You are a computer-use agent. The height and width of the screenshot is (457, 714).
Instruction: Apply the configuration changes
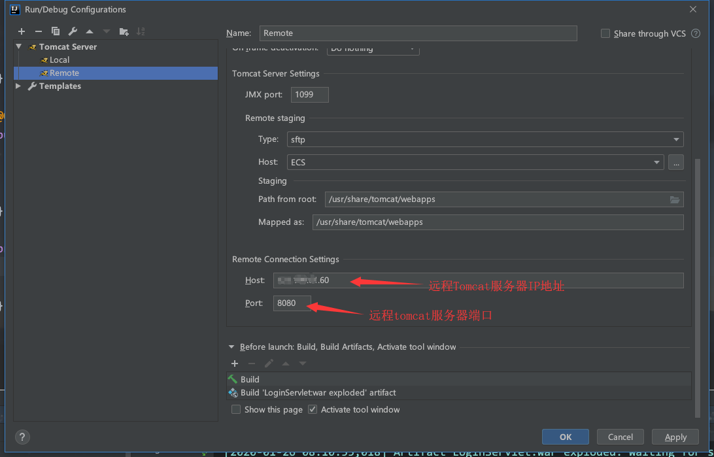click(675, 437)
